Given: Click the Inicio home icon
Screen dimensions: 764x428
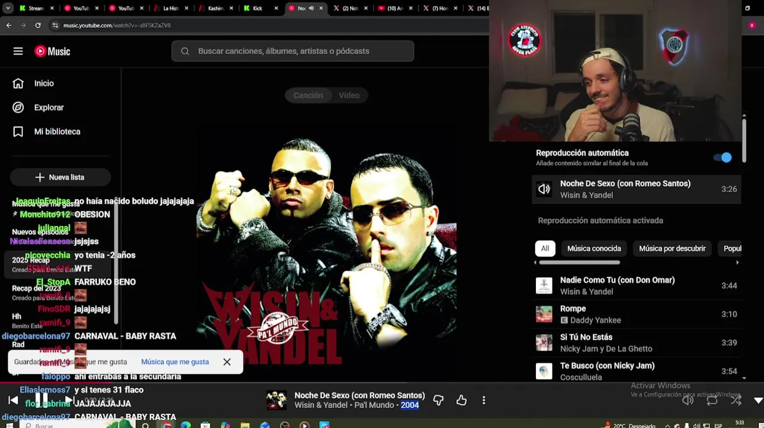Looking at the screenshot, I should point(18,83).
